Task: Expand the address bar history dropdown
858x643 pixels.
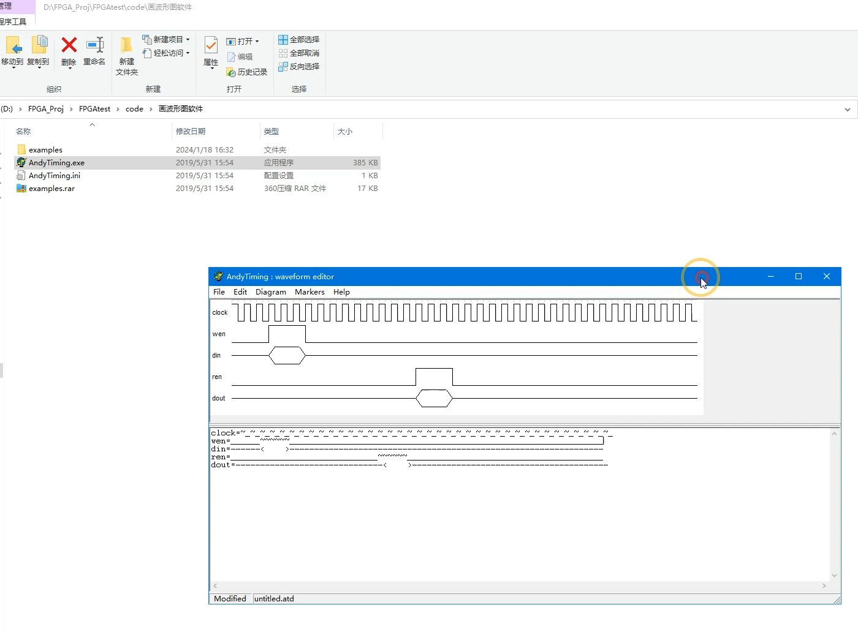Action: click(848, 110)
